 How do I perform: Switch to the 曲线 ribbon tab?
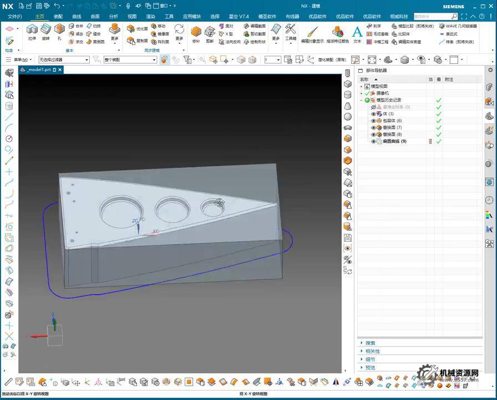[77, 17]
